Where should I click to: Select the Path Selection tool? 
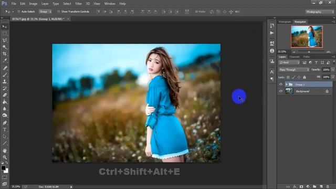[x=5, y=136]
